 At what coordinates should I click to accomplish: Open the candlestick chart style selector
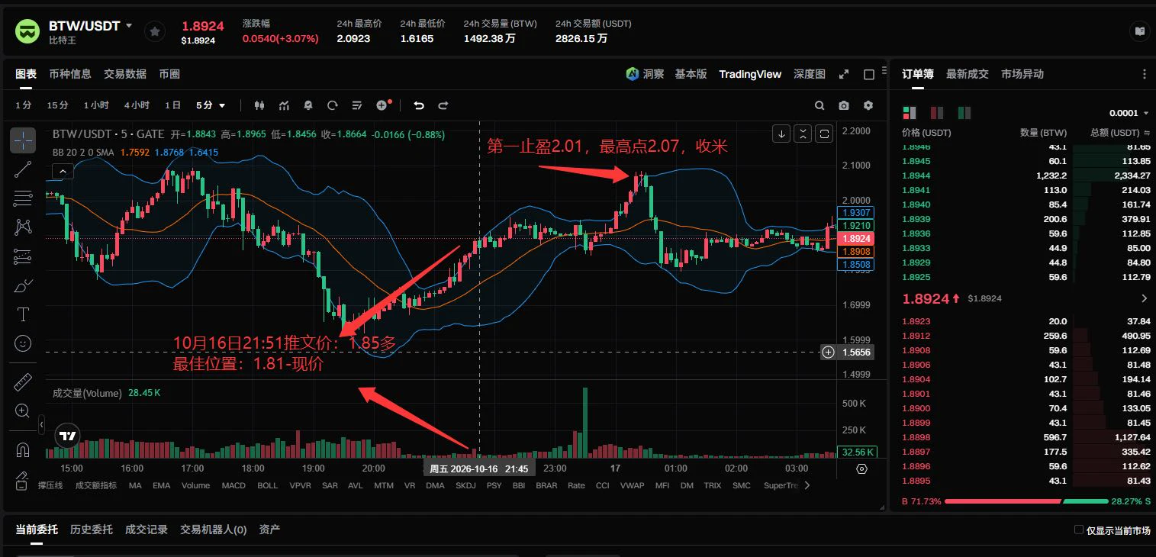click(x=259, y=105)
